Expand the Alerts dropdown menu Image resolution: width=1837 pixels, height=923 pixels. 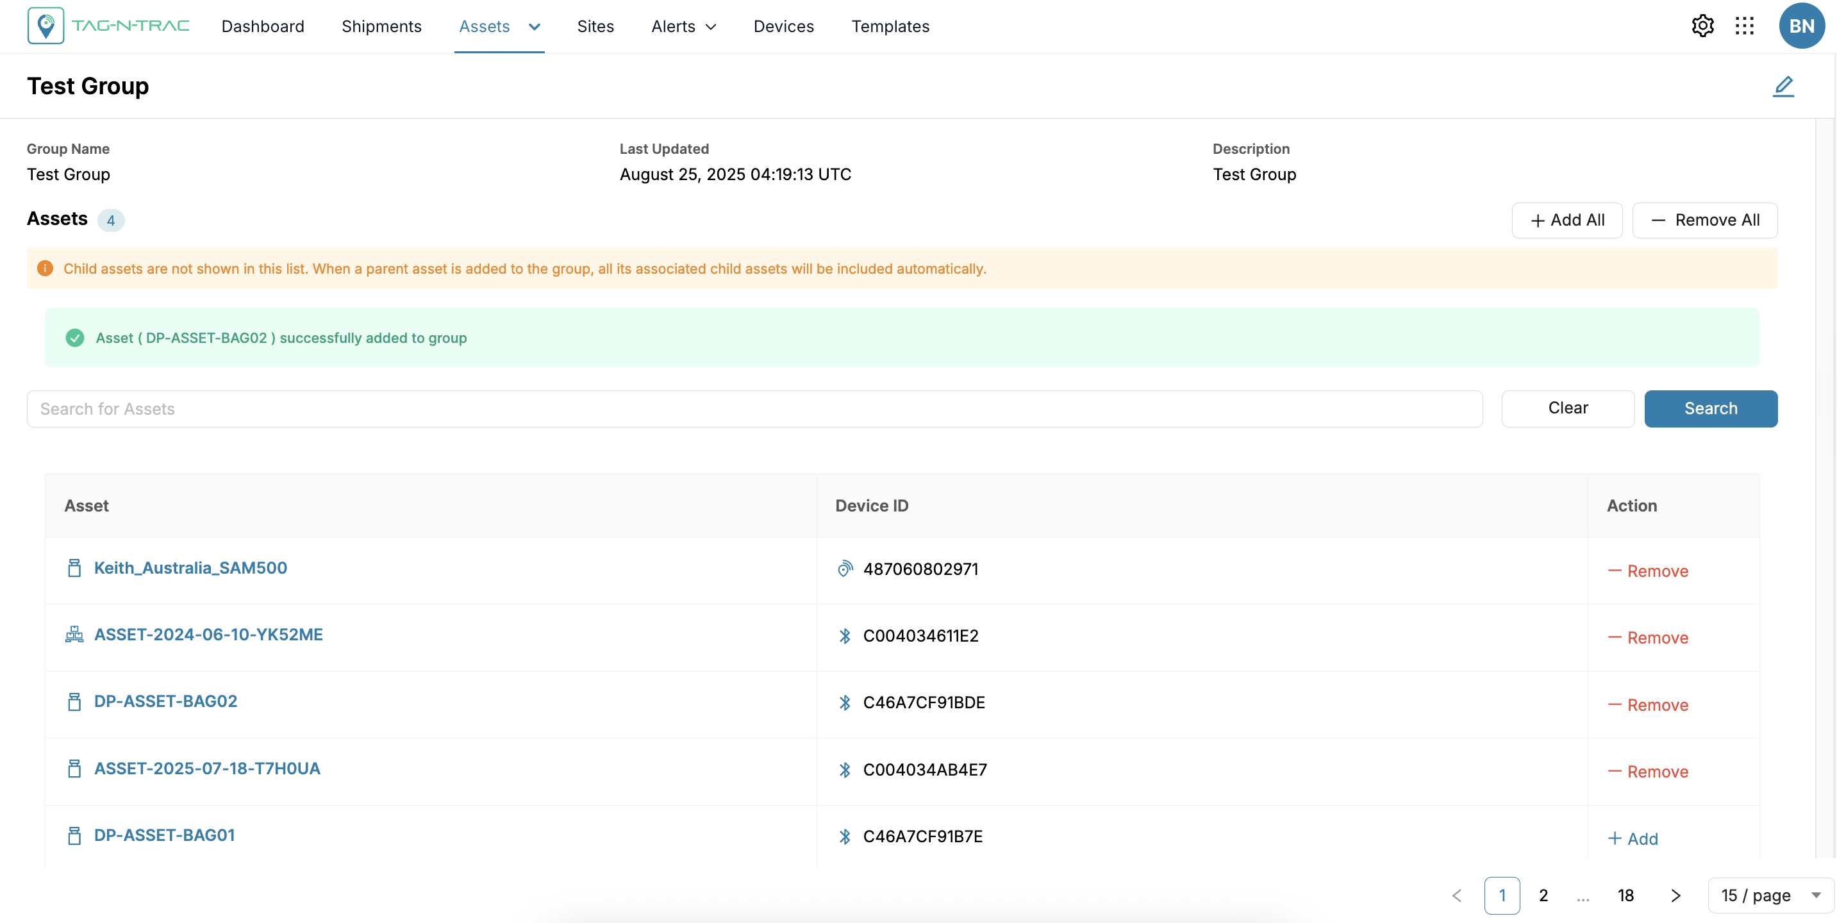pyautogui.click(x=683, y=27)
